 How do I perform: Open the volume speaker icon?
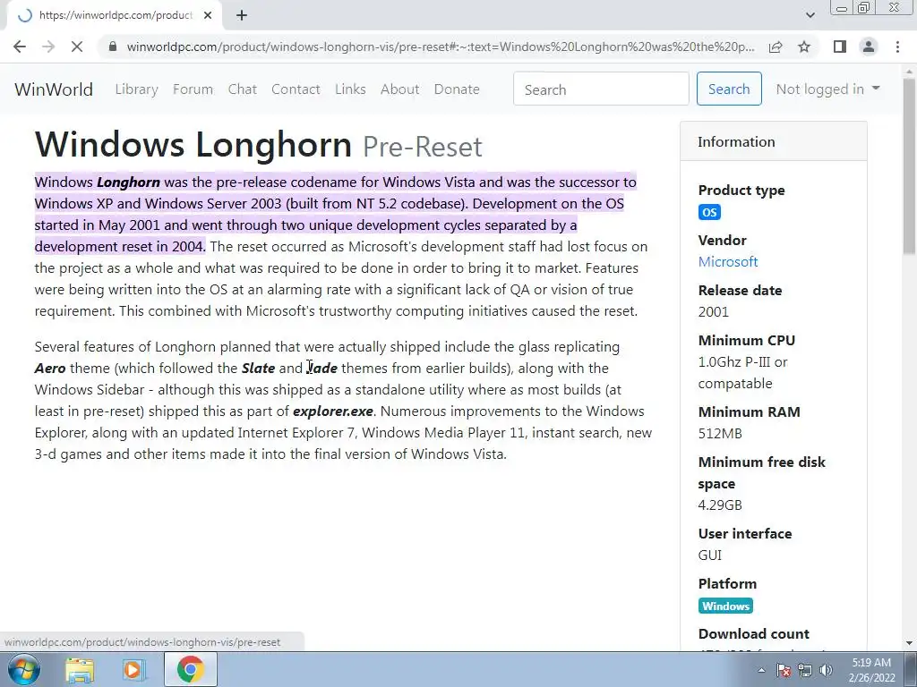tap(826, 670)
